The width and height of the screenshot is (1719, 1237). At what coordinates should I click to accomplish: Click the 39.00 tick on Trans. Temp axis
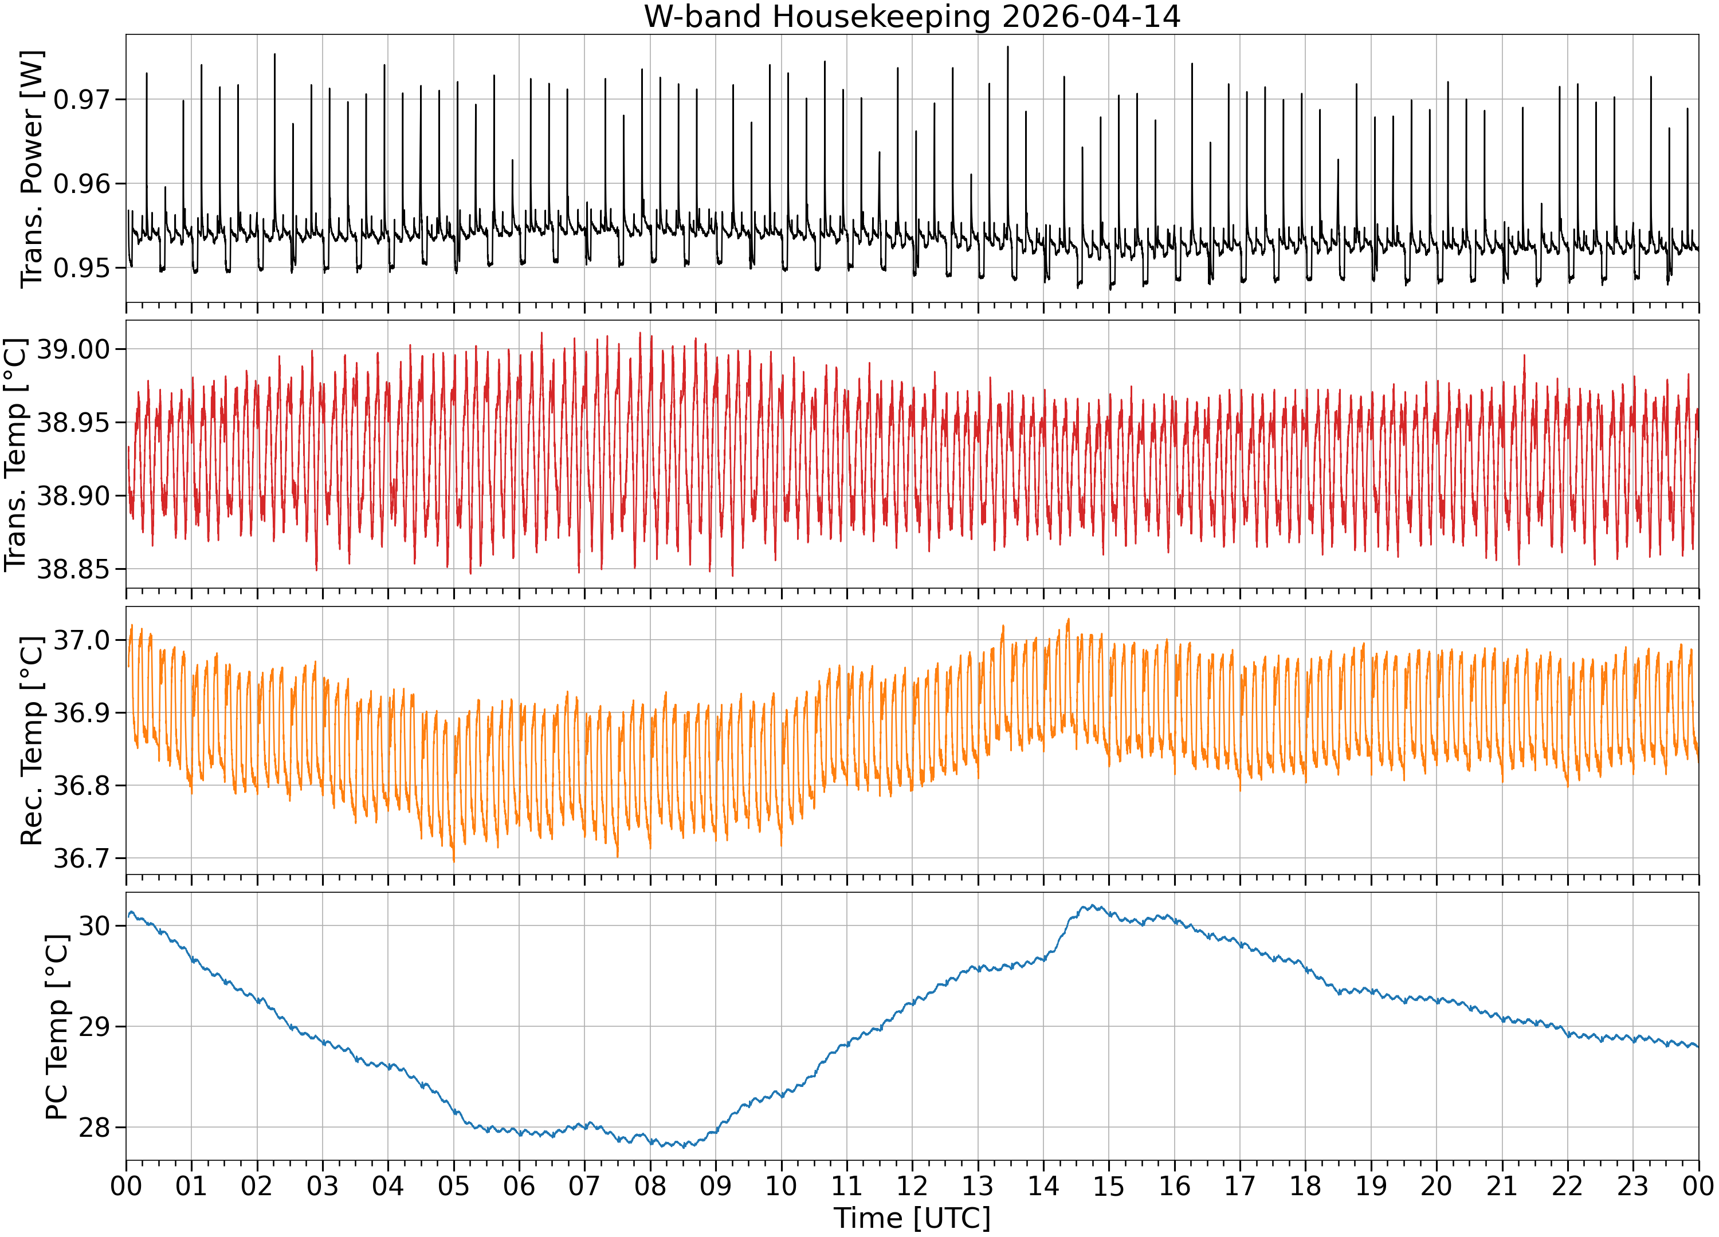click(x=73, y=349)
